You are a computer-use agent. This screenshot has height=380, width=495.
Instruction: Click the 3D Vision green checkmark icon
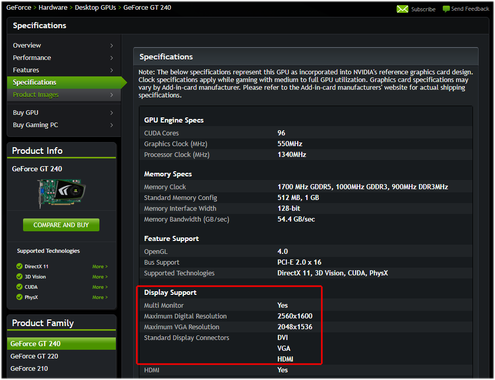tap(19, 277)
